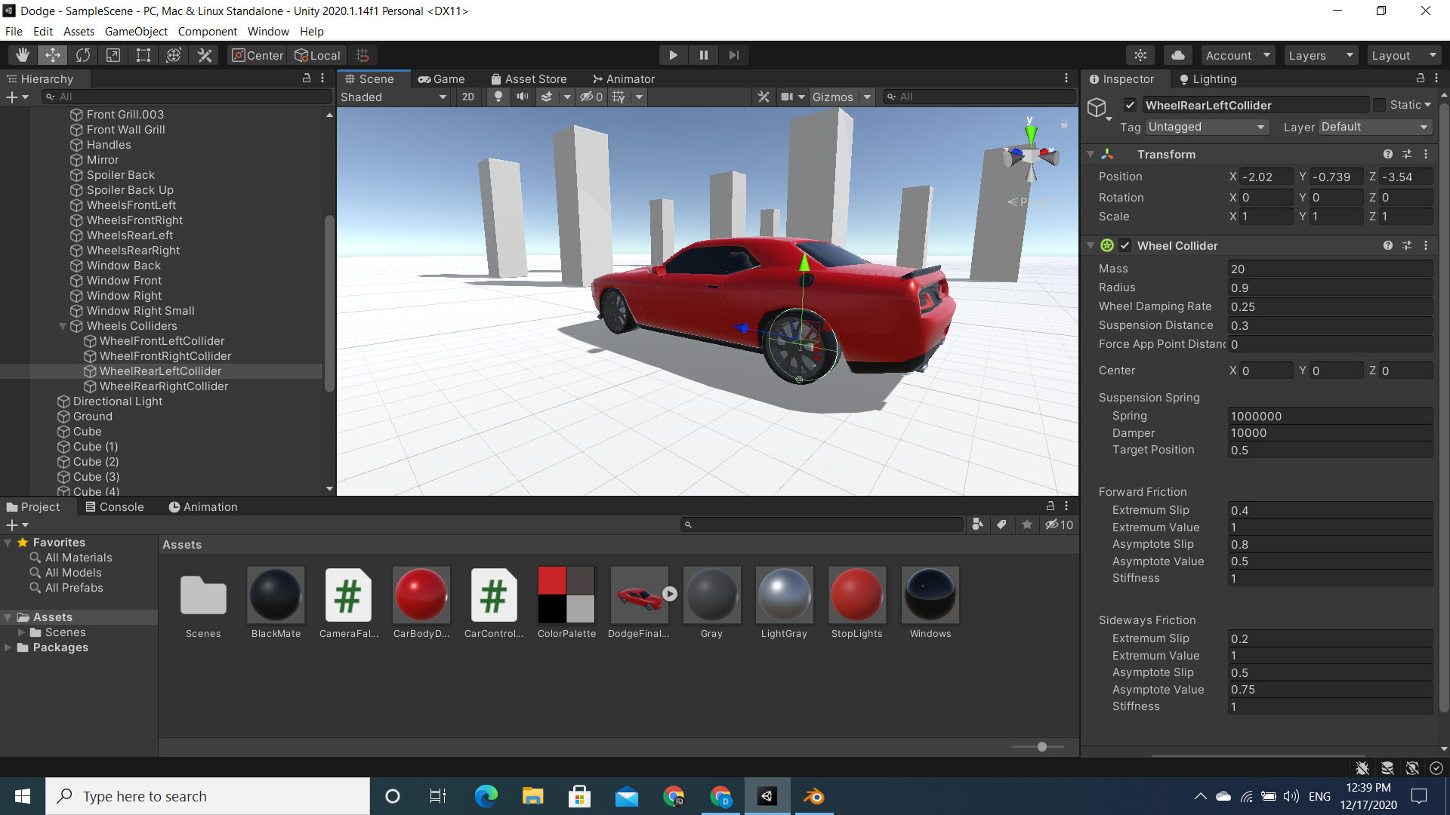Click search by label icon in Project
This screenshot has width=1450, height=815.
(x=1001, y=524)
